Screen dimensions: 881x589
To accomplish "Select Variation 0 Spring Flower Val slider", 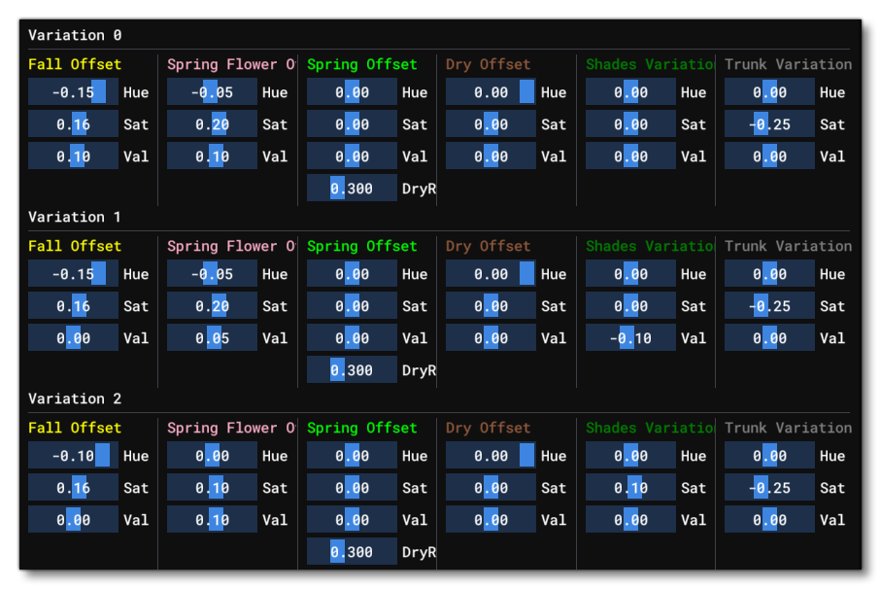I will click(x=212, y=156).
